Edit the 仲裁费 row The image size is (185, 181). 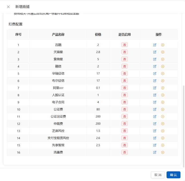[x=155, y=124]
